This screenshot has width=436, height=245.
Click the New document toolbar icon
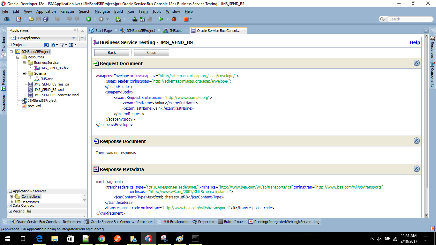click(19, 19)
